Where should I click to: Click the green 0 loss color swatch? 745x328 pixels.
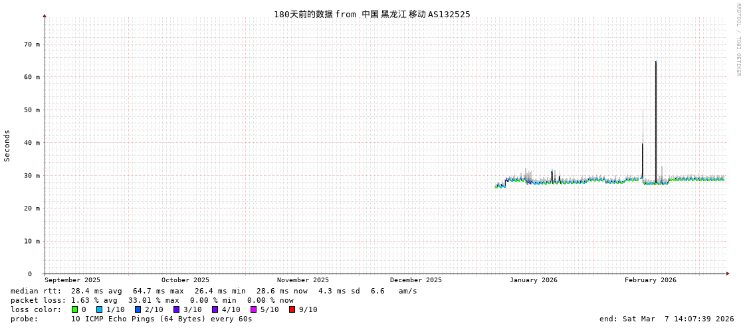(x=75, y=309)
